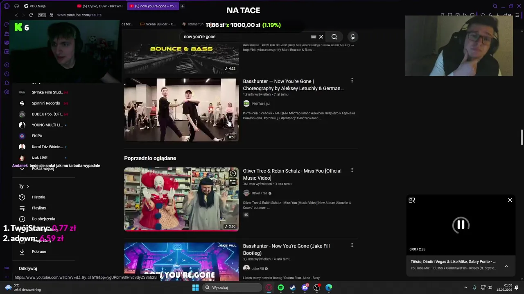The image size is (524, 294).
Task: Open the Basshunter Jake Fill Bootleg title
Action: (286, 249)
